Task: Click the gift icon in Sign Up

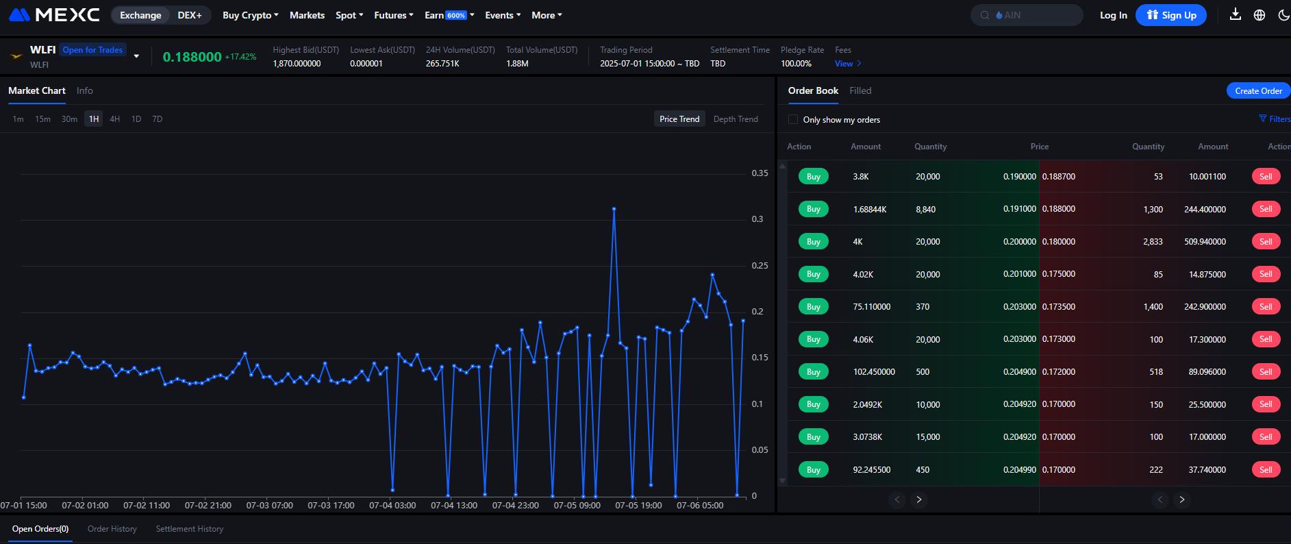Action: click(x=1153, y=14)
